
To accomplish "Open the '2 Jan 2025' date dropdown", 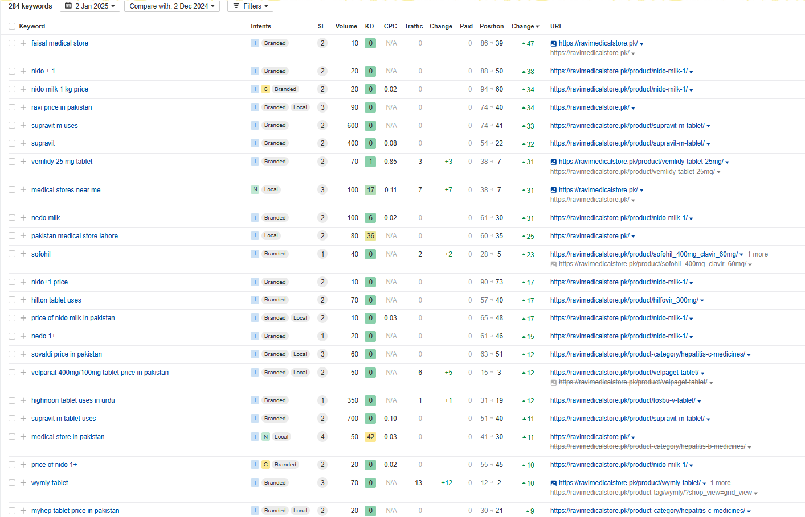I will [90, 6].
